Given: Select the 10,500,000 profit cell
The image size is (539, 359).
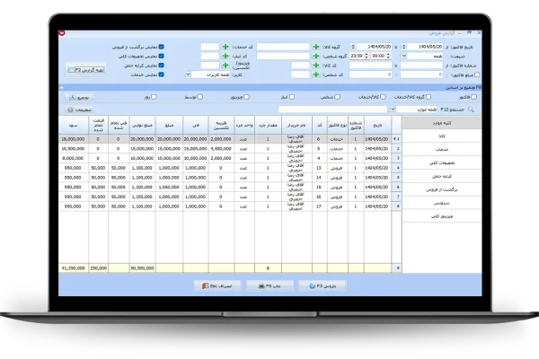Looking at the screenshot, I should click(74, 149).
